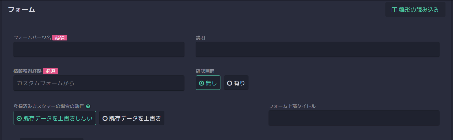Image resolution: width=453 pixels, height=140 pixels.
Task: Click the template layout icon in 雛形の読み込み
Action: [x=394, y=10]
